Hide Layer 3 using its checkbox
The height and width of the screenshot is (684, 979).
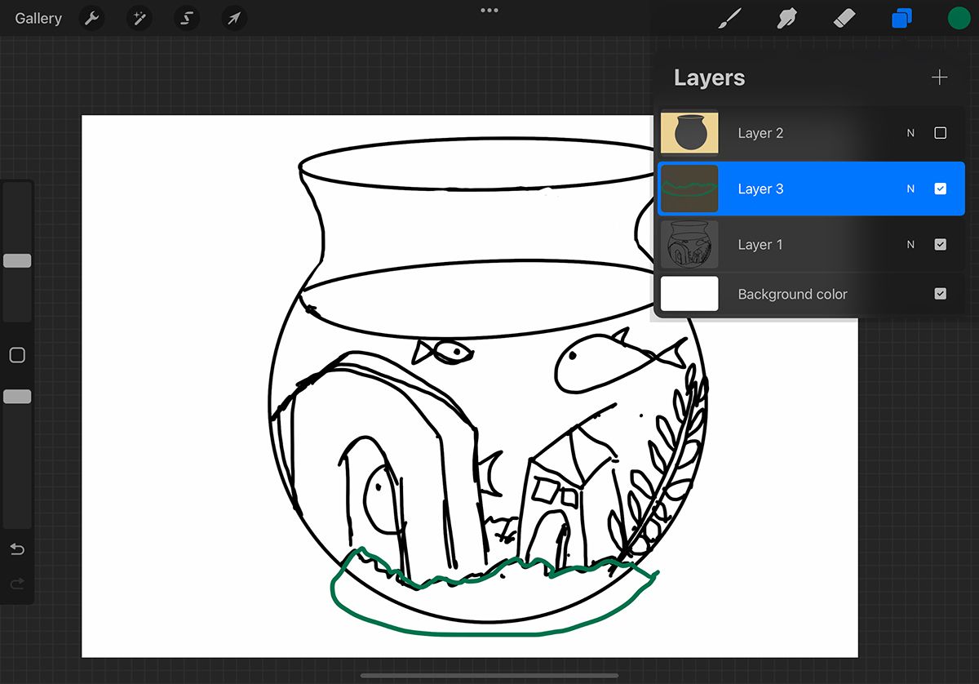[941, 188]
